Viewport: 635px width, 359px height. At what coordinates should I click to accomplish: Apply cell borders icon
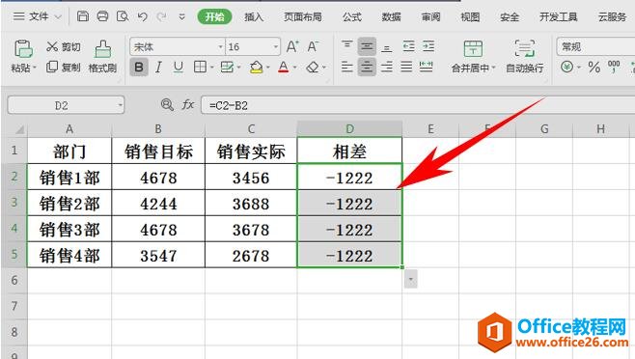pyautogui.click(x=200, y=67)
